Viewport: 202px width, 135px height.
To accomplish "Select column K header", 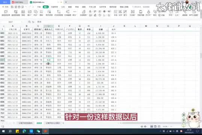I will [124, 26].
